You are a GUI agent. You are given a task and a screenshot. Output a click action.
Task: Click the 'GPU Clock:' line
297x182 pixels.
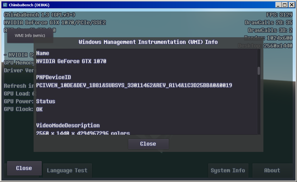(19, 109)
